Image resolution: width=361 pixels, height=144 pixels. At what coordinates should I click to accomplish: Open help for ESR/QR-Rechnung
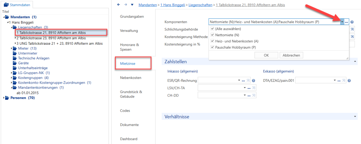(x=253, y=81)
